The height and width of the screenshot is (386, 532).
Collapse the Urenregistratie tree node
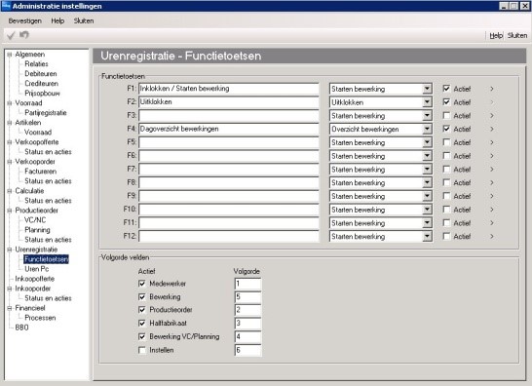point(10,250)
